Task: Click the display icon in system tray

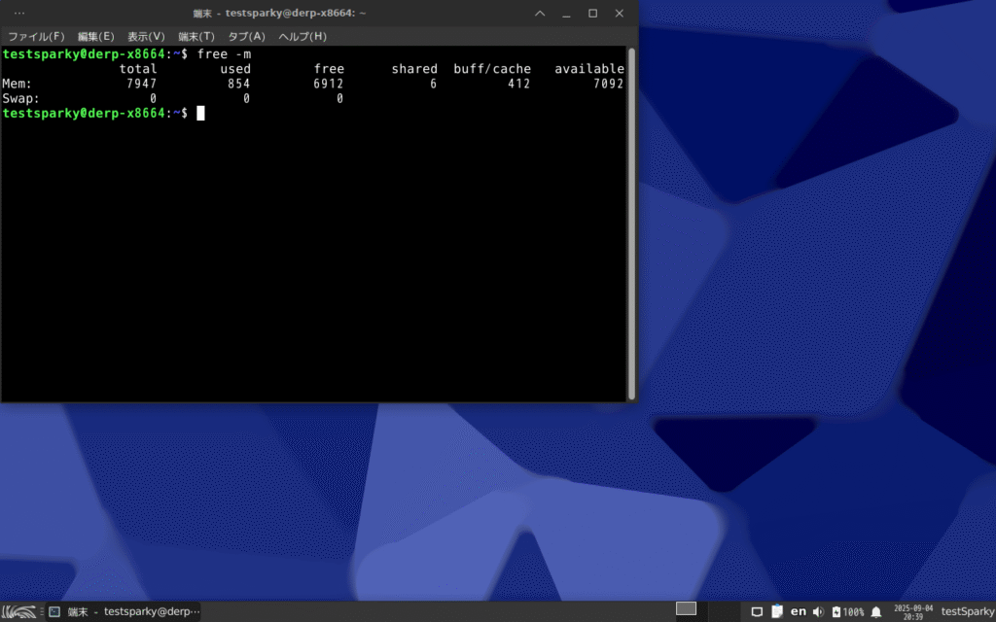Action: pyautogui.click(x=757, y=611)
